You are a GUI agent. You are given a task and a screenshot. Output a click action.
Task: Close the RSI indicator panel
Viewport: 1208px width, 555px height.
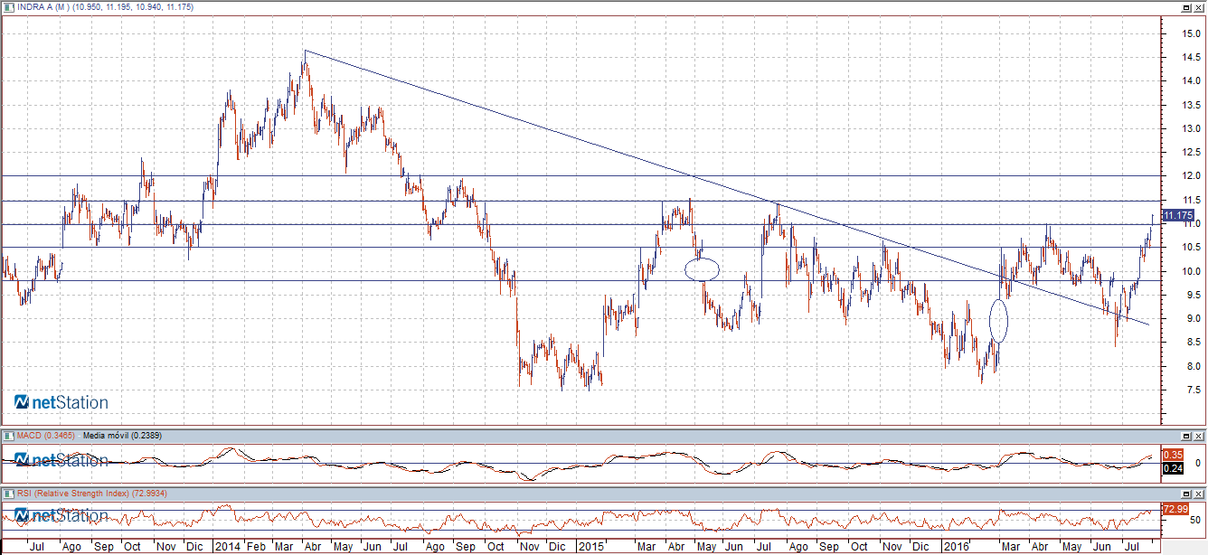click(1198, 494)
